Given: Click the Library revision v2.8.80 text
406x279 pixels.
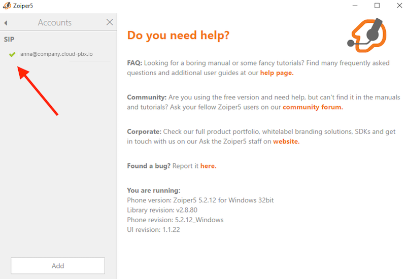Looking at the screenshot, I should pyautogui.click(x=162, y=210).
